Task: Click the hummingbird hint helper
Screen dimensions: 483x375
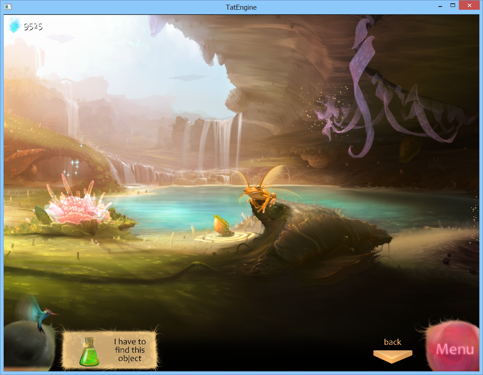Action: pyautogui.click(x=43, y=315)
